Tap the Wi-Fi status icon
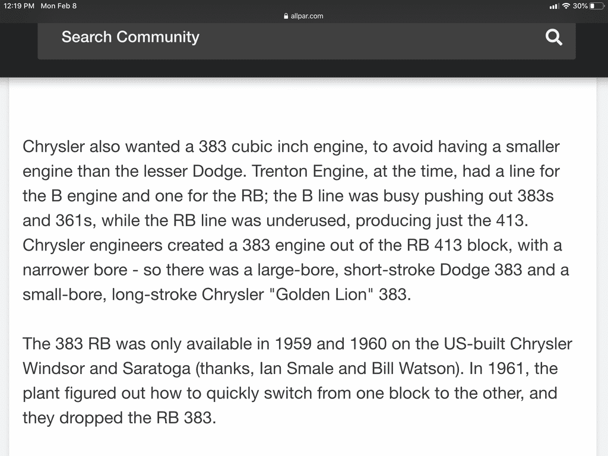This screenshot has width=608, height=456. (x=566, y=6)
